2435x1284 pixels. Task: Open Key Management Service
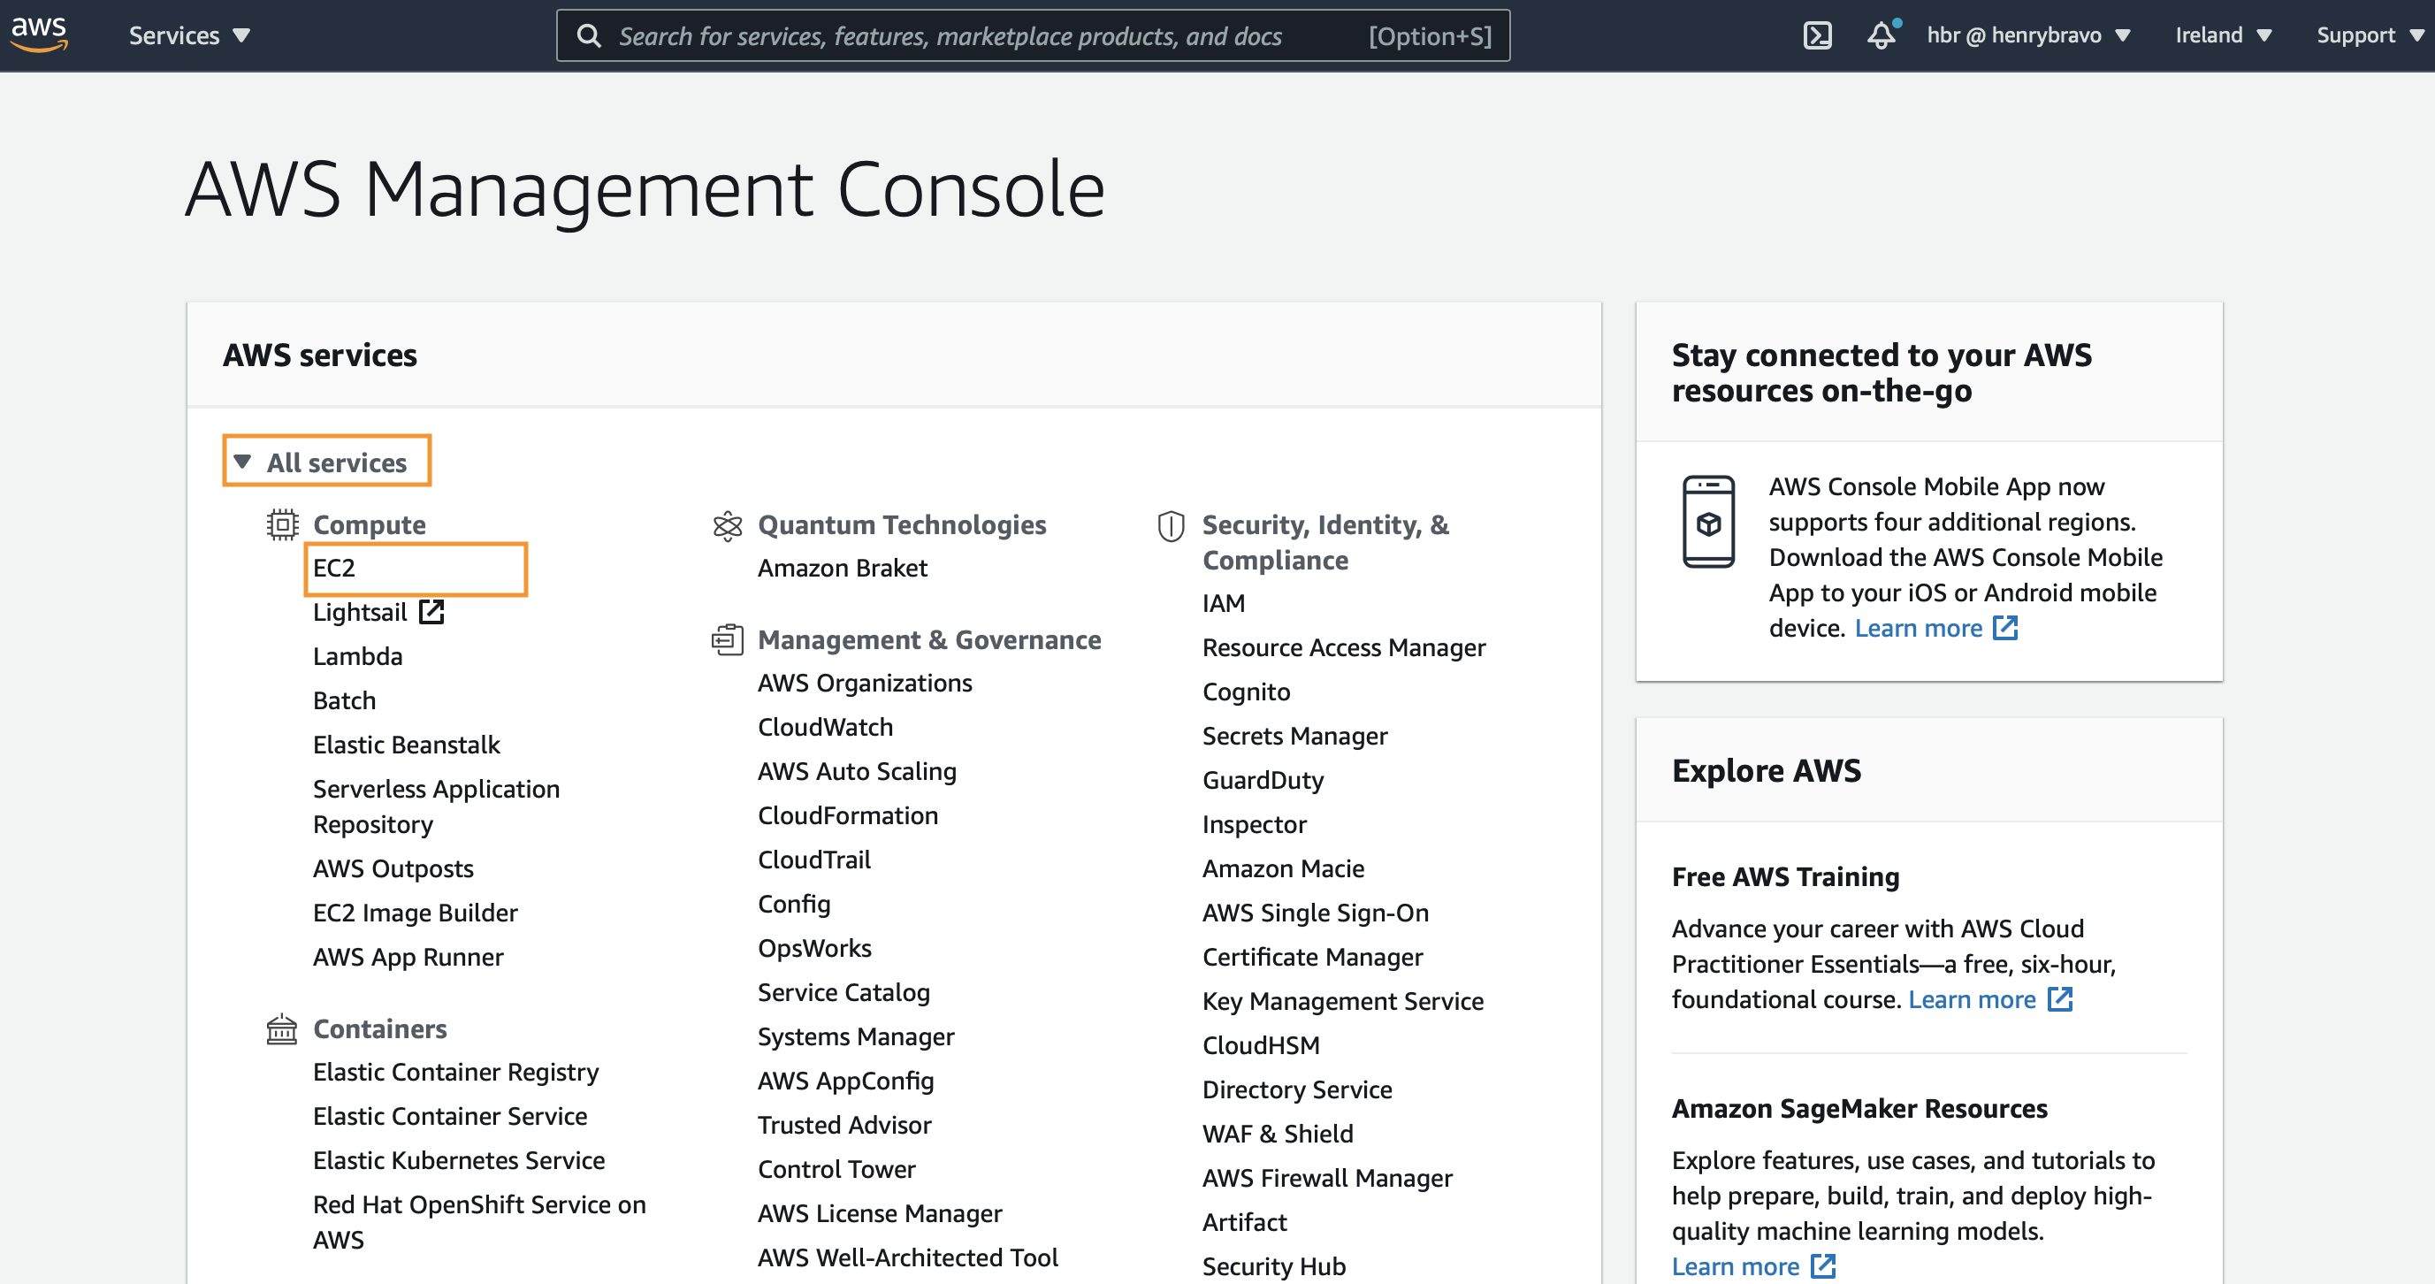tap(1342, 1002)
